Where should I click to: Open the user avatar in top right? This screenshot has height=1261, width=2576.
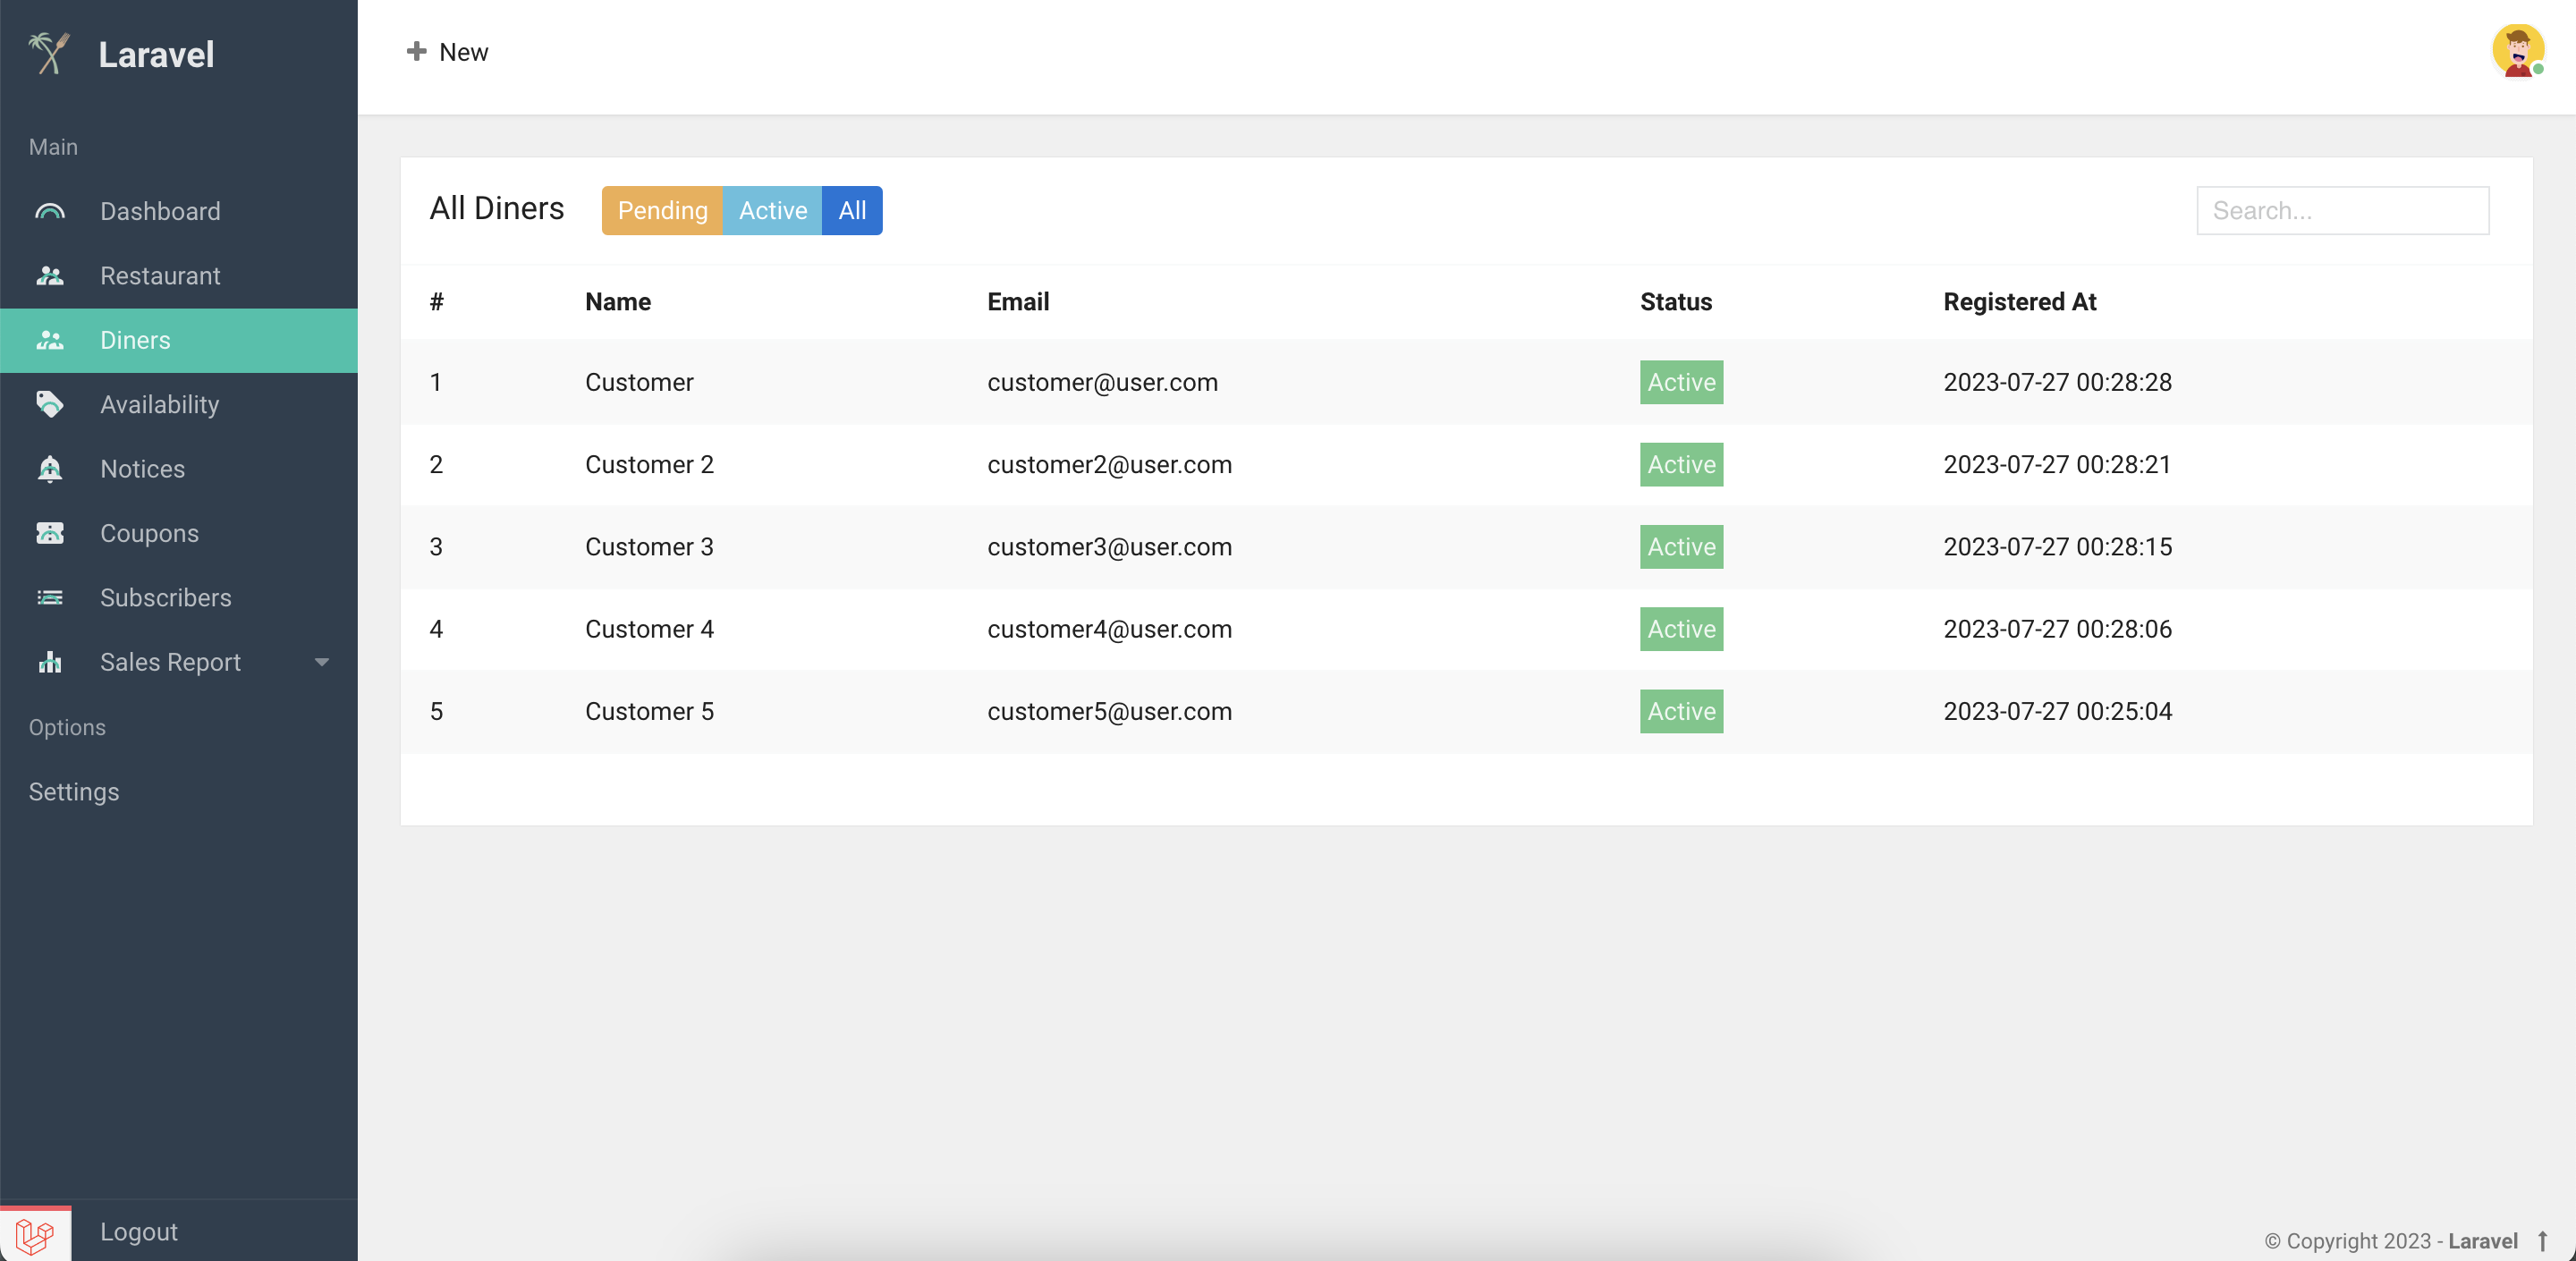point(2518,51)
